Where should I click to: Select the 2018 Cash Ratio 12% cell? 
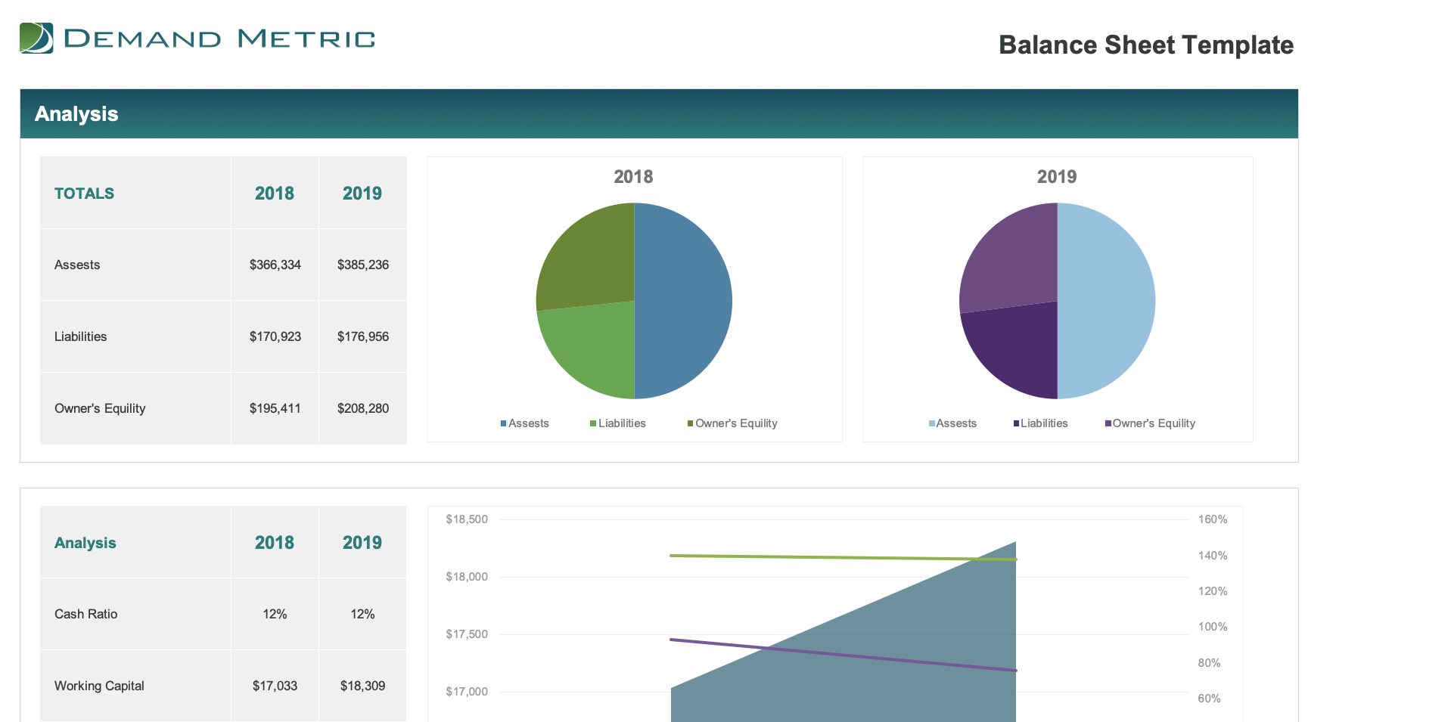coord(275,614)
